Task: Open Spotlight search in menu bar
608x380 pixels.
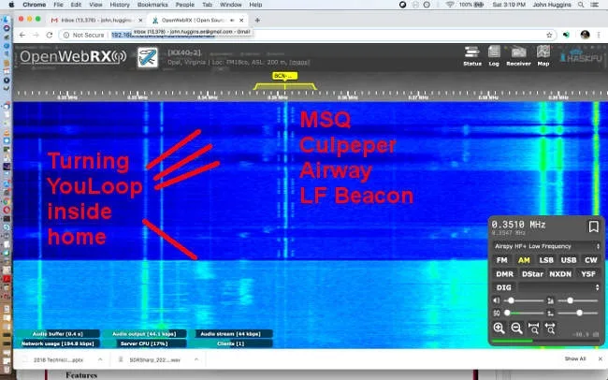Action: tap(581, 5)
